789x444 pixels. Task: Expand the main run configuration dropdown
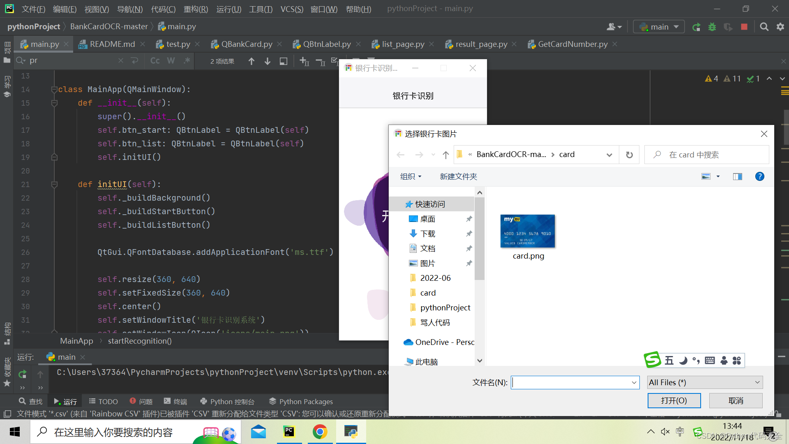click(659, 27)
